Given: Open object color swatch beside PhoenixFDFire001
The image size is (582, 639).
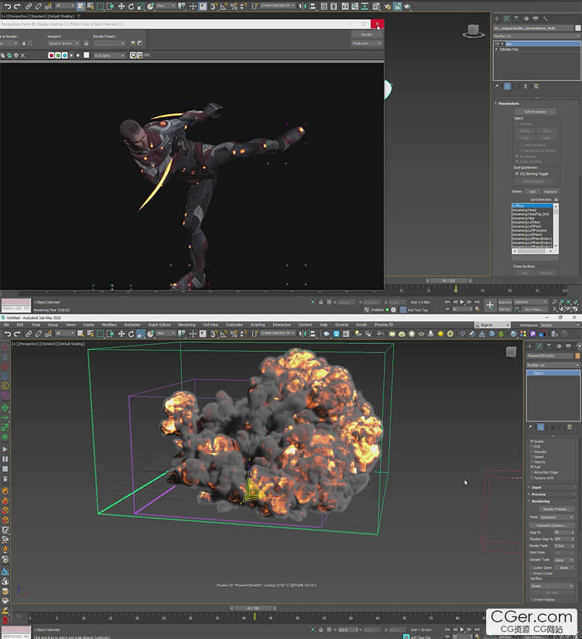Looking at the screenshot, I should pos(577,356).
